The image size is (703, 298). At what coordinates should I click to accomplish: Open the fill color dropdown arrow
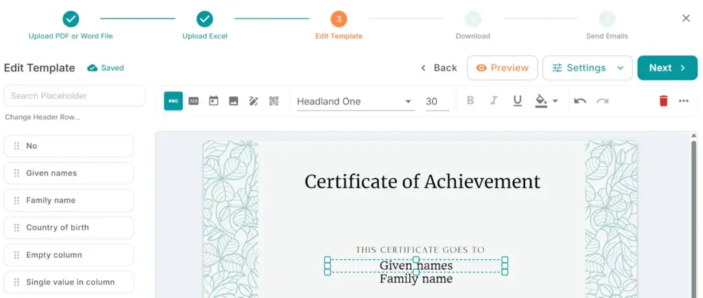point(555,101)
